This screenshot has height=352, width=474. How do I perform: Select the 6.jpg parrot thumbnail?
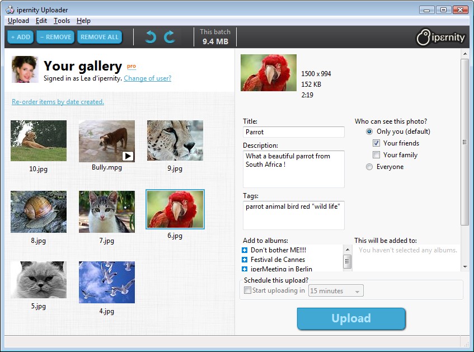(175, 209)
